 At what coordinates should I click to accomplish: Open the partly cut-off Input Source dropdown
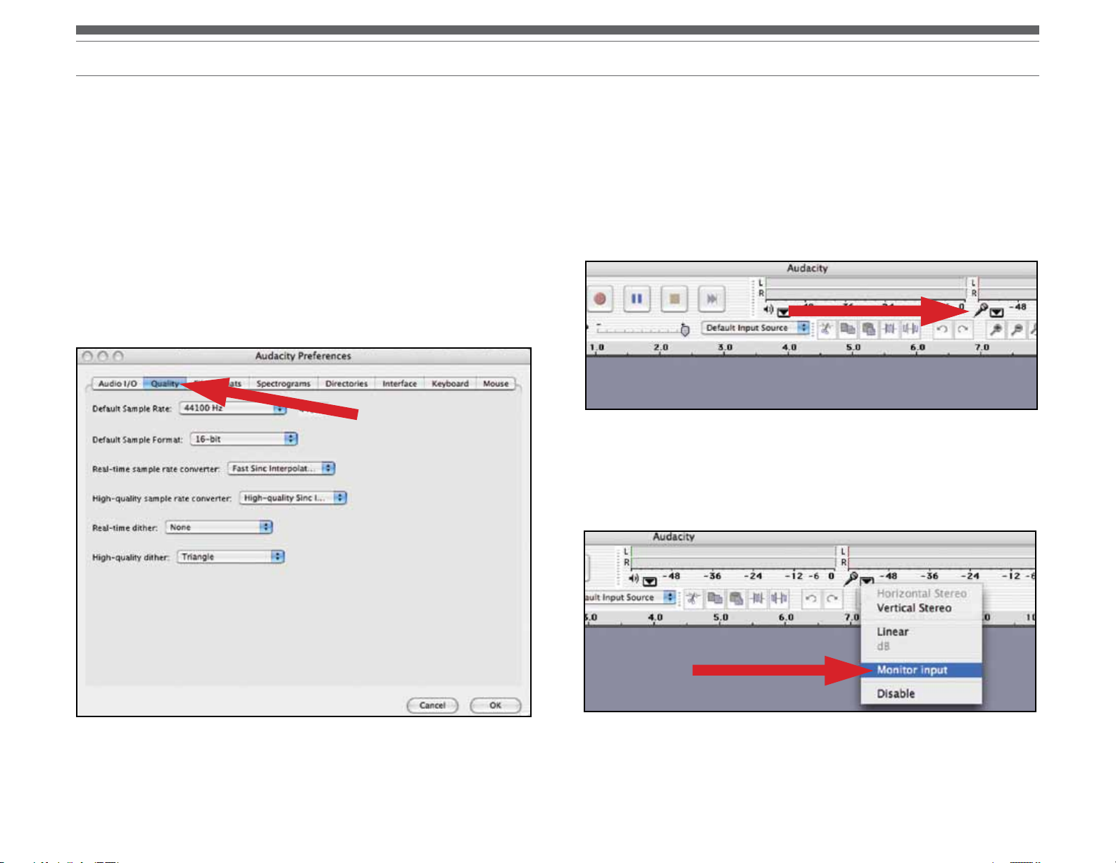click(x=630, y=597)
